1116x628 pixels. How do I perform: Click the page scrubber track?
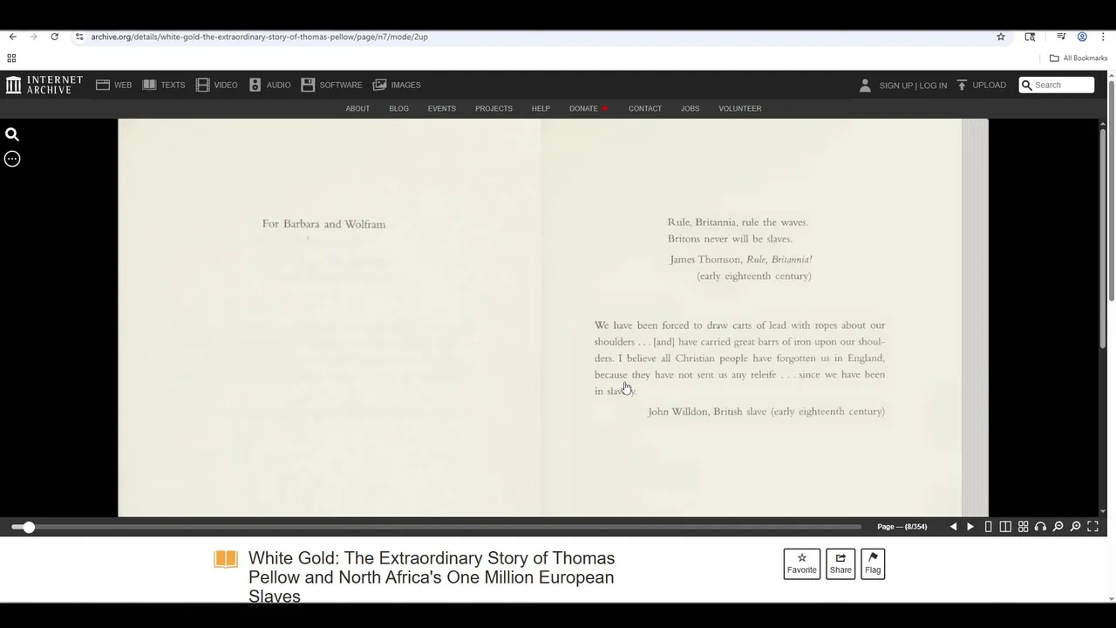coord(436,527)
